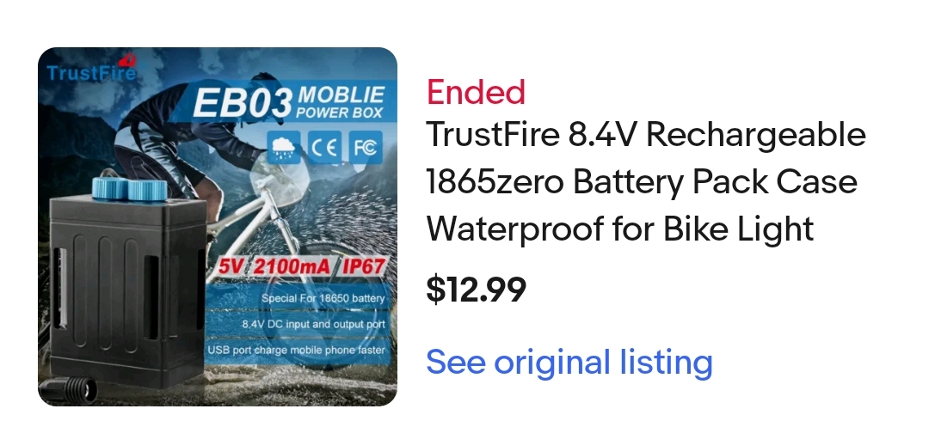The image size is (929, 421).
Task: Click the TrustFire logo in the image
Action: point(91,69)
